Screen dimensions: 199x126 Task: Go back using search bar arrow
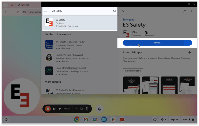pos(46,11)
